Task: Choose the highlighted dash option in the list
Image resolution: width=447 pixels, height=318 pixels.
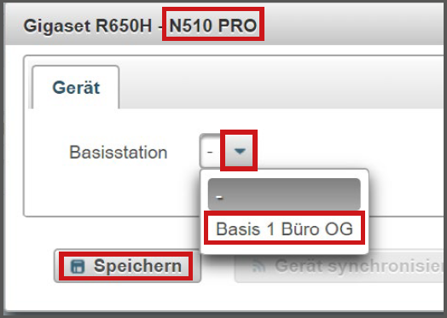Action: (x=284, y=194)
